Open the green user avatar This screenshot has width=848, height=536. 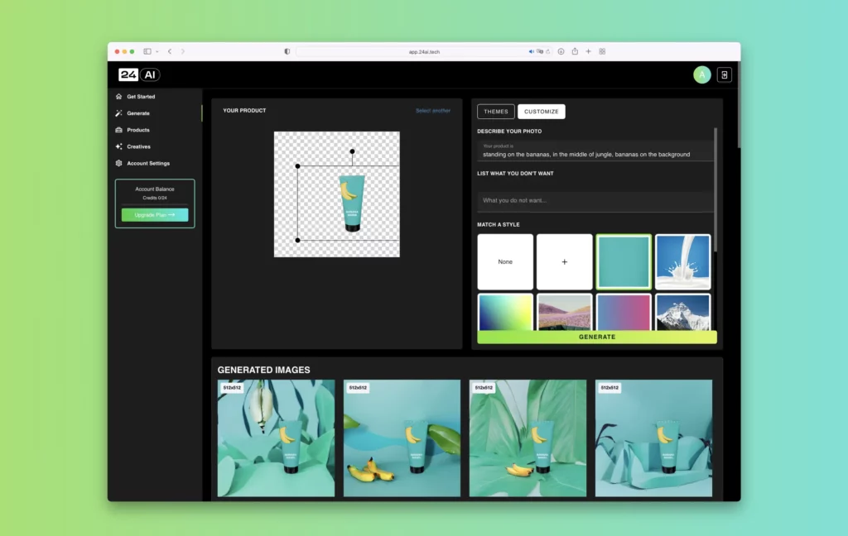click(702, 74)
